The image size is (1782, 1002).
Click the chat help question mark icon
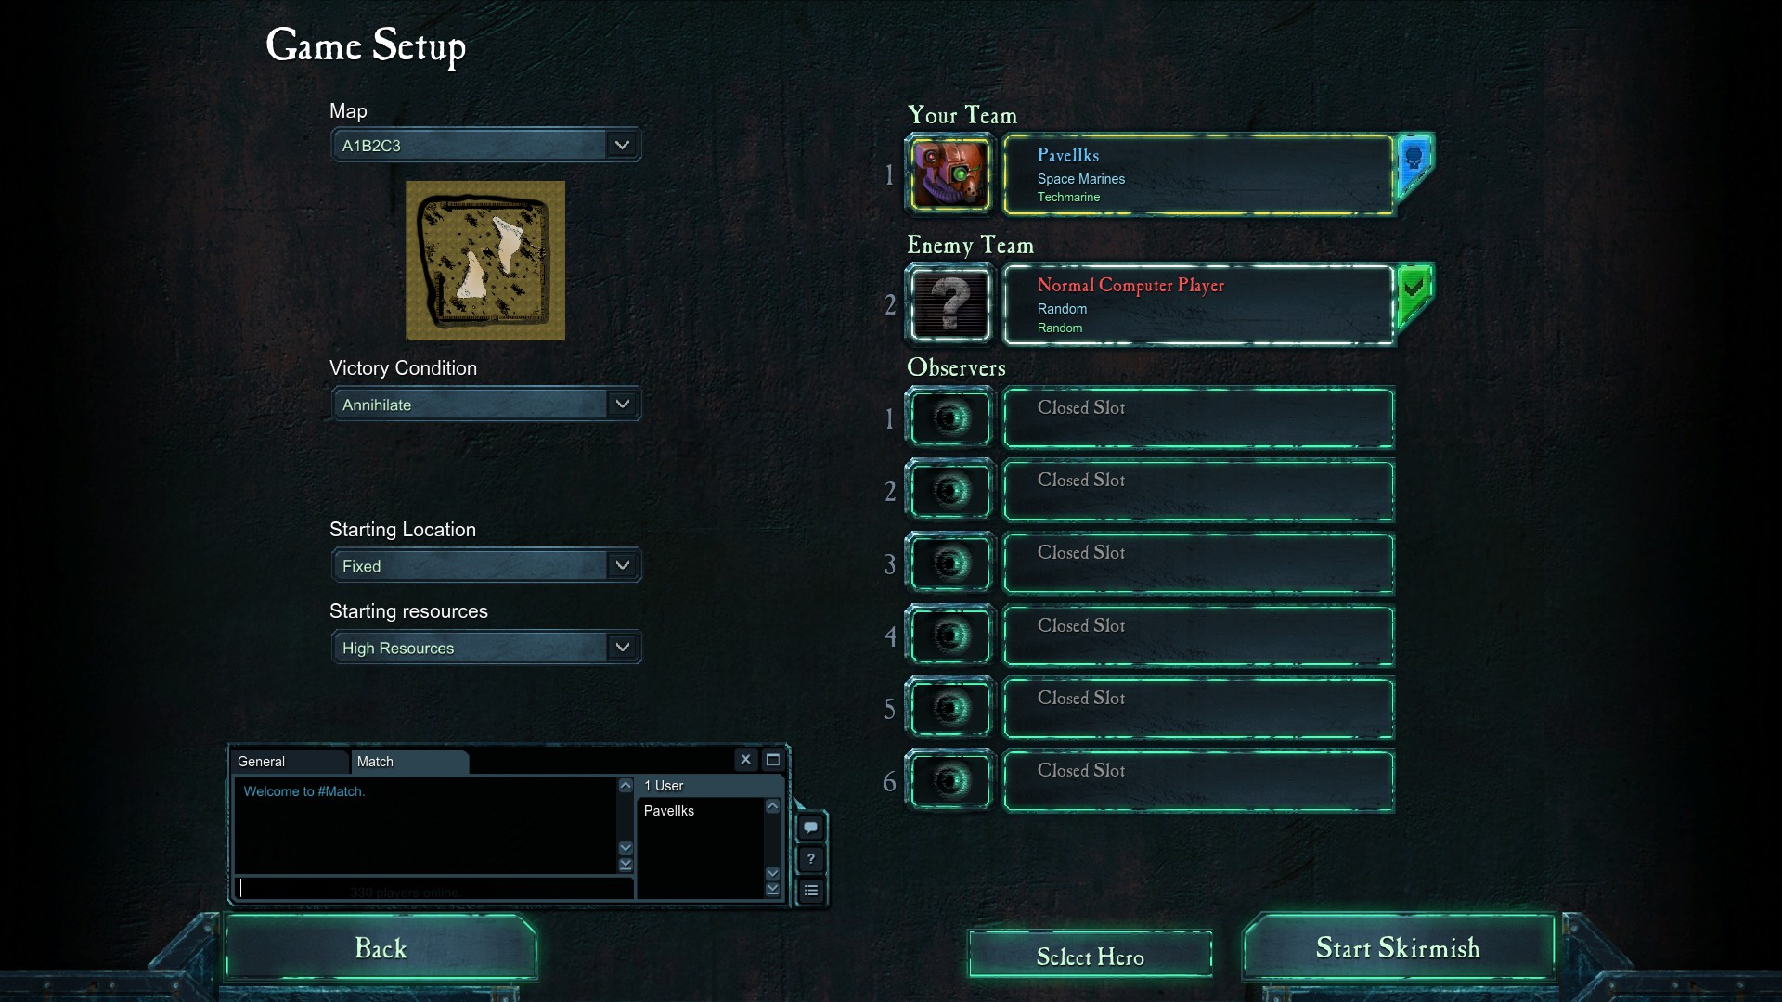[811, 859]
